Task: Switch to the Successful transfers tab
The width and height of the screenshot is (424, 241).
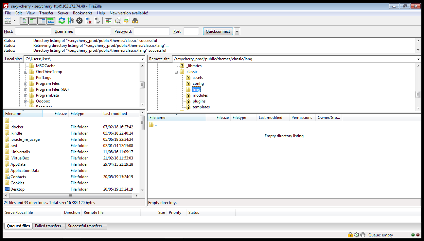Action: click(86, 226)
